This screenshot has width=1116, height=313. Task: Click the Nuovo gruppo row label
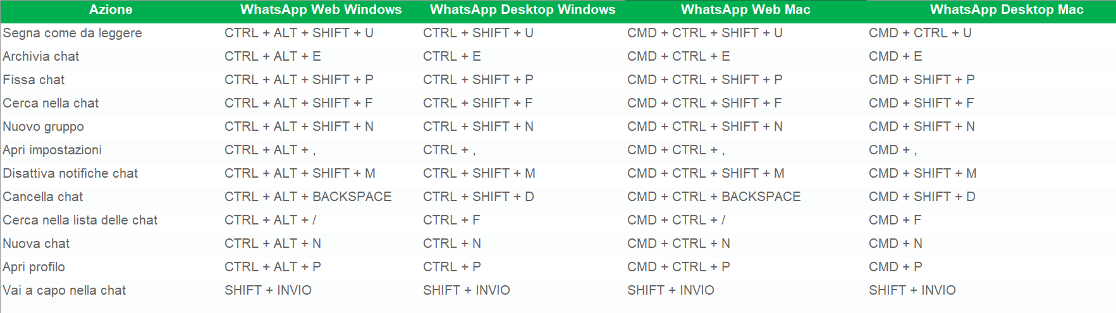pyautogui.click(x=43, y=126)
